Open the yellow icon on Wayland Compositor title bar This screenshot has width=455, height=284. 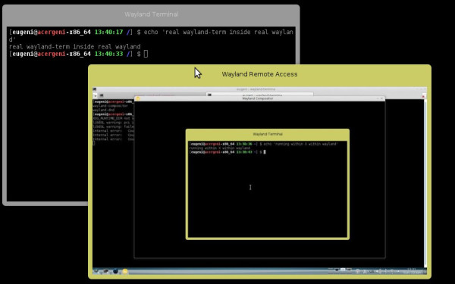138,98
